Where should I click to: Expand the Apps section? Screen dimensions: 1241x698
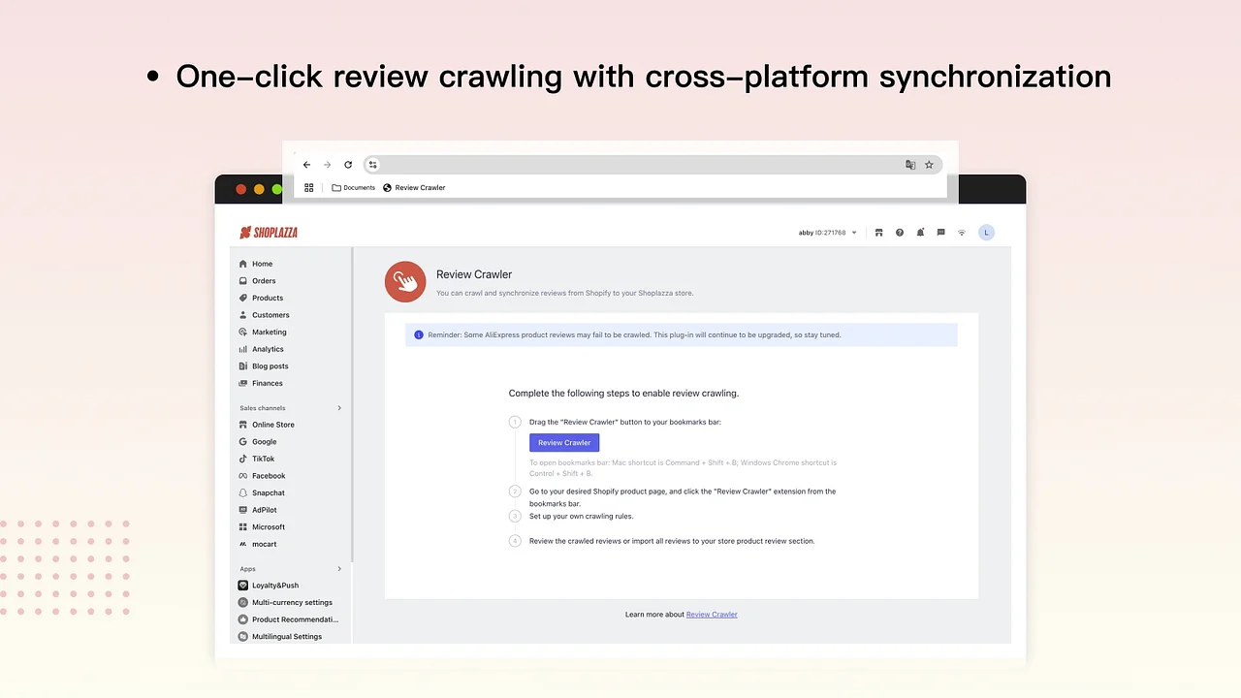point(338,568)
